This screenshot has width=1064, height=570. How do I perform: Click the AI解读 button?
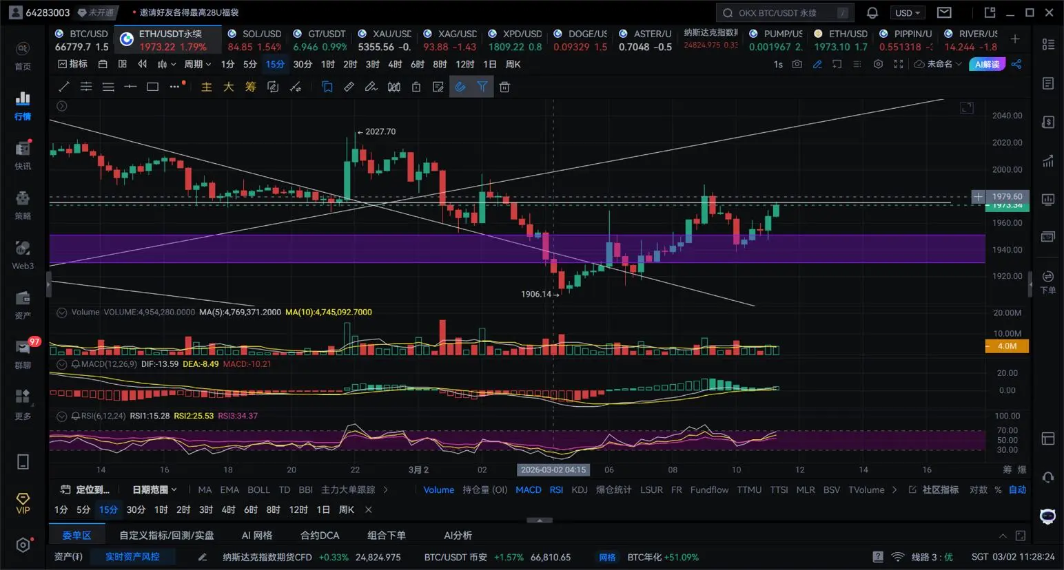(987, 64)
